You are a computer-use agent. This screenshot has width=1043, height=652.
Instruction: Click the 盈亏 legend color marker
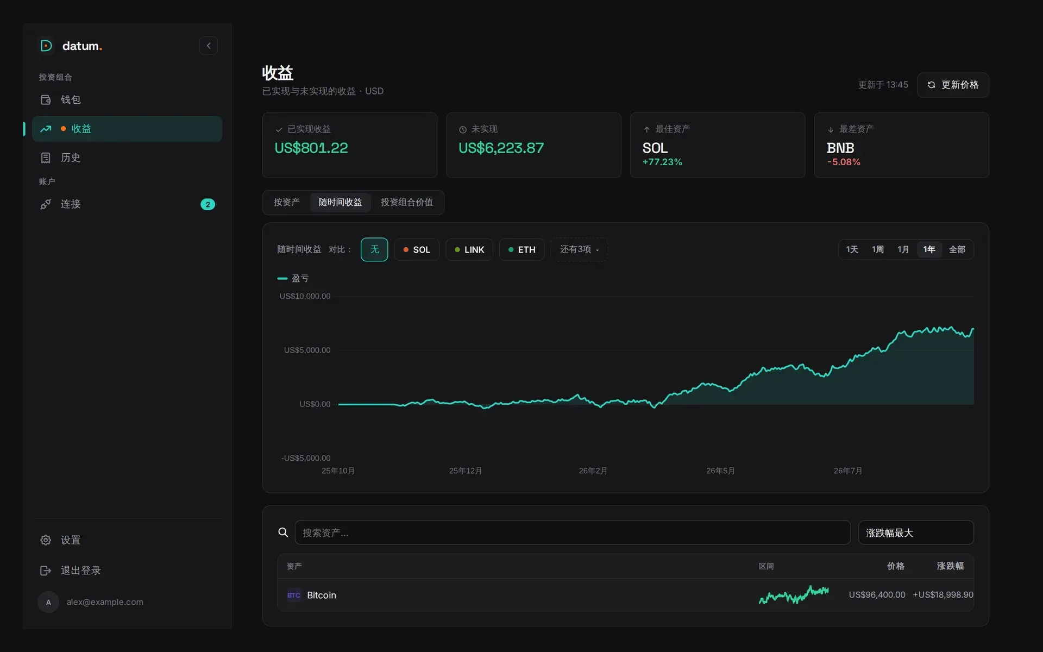click(x=282, y=278)
